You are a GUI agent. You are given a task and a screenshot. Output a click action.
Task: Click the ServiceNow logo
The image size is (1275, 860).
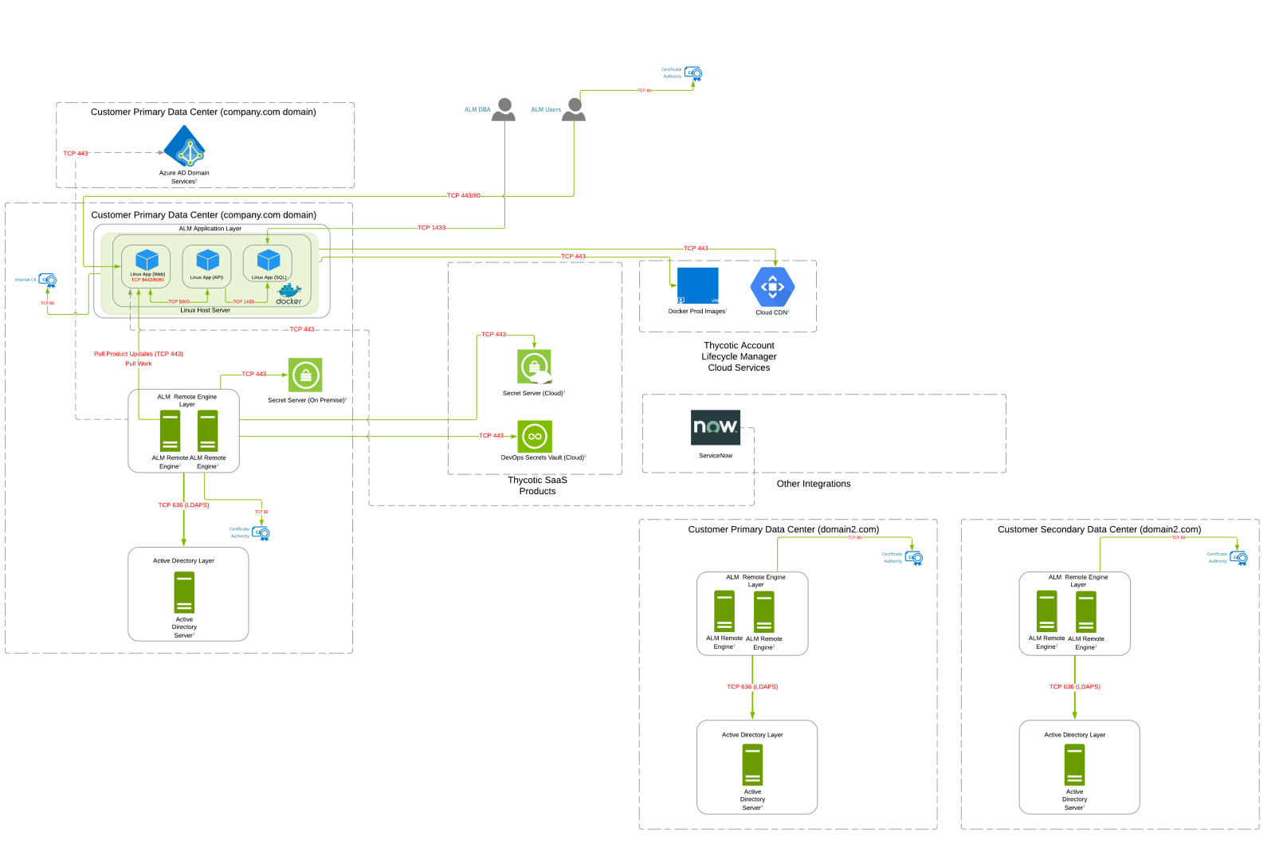[x=715, y=427]
